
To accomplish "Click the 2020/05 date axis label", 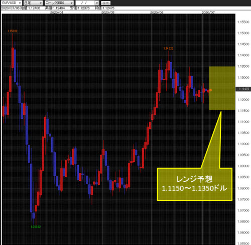I will pos(108,13).
